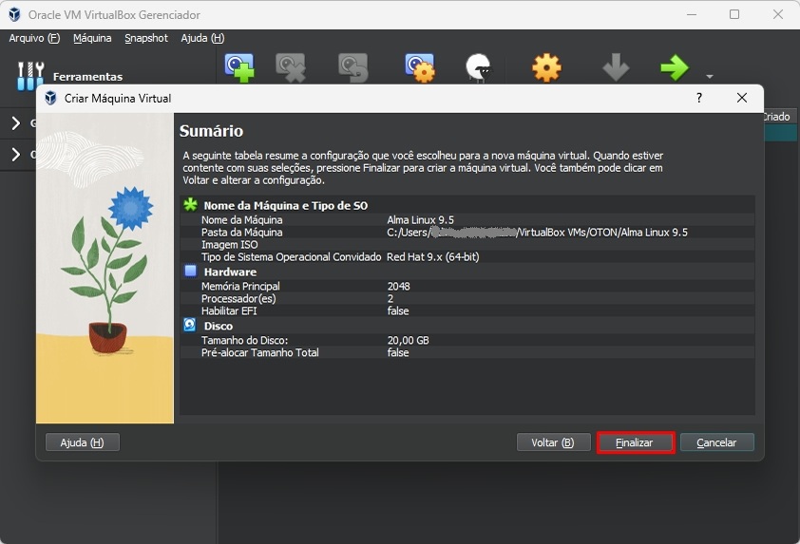Image resolution: width=800 pixels, height=544 pixels.
Task: Click the dialog question mark help button
Action: tap(699, 98)
